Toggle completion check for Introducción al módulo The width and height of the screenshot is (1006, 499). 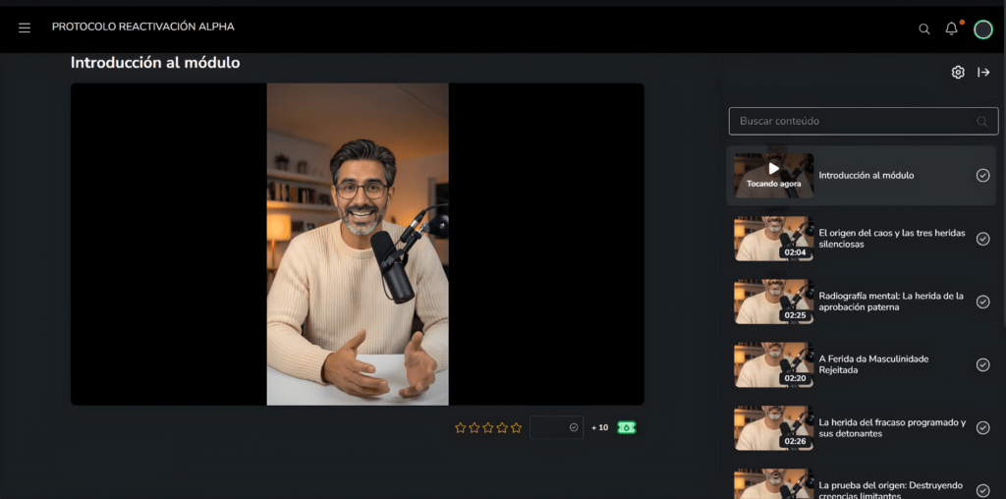pos(982,176)
